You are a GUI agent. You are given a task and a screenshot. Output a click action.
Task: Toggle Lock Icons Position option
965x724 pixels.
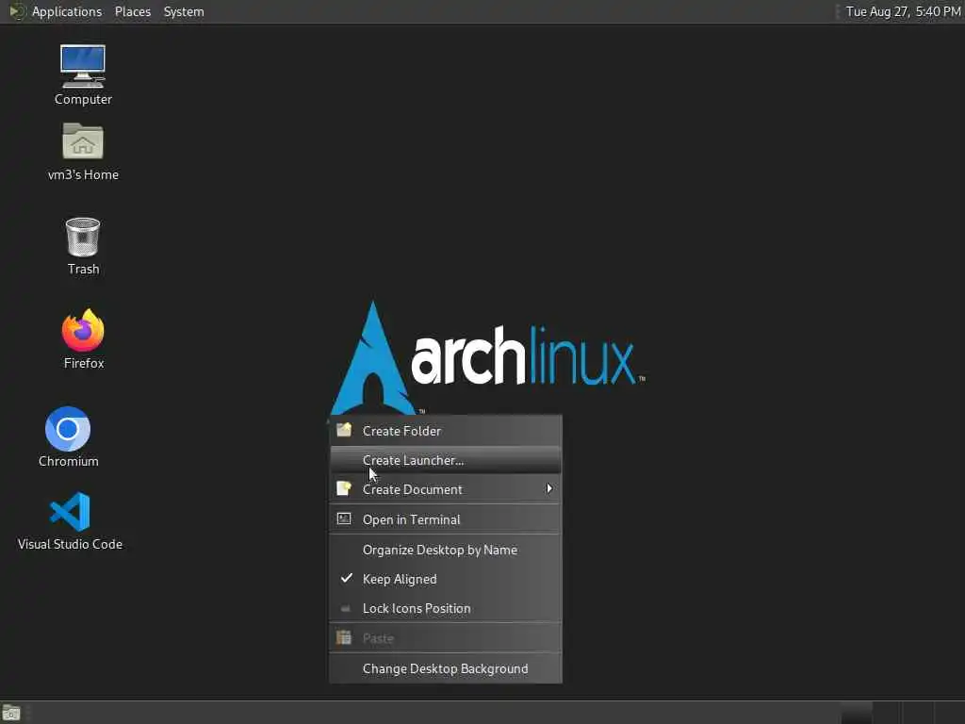(x=446, y=608)
